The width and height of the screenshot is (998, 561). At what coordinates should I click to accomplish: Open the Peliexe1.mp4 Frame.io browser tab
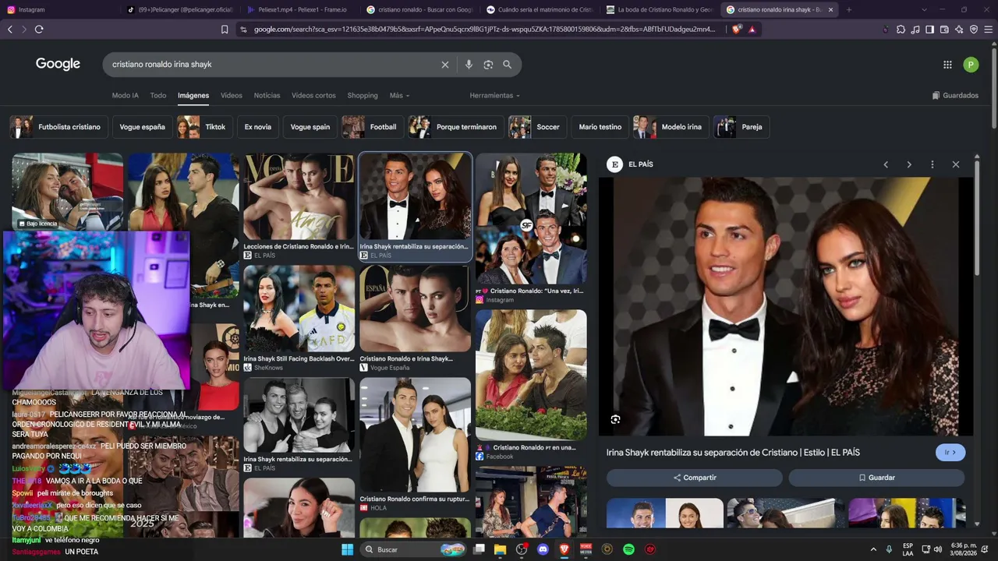point(299,9)
